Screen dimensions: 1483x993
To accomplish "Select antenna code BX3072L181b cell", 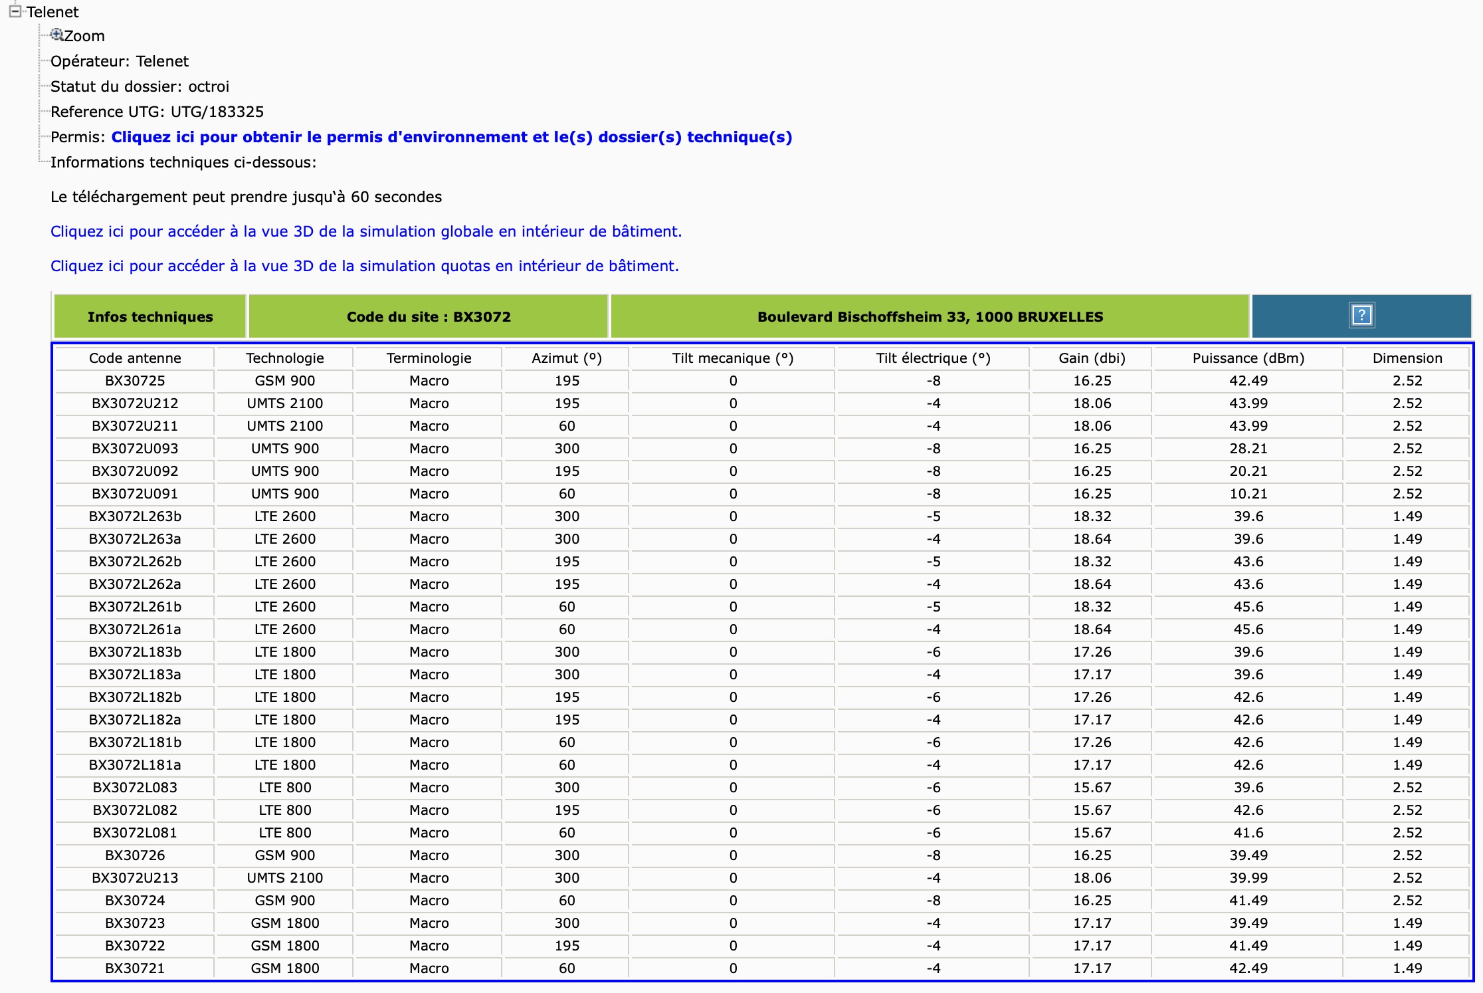I will coord(135,742).
